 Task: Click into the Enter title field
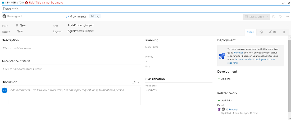tap(145, 9)
